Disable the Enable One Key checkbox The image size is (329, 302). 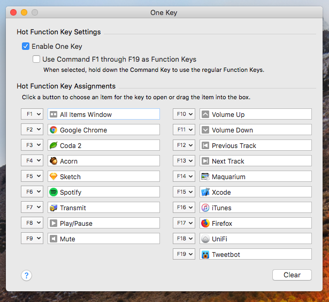(x=26, y=47)
